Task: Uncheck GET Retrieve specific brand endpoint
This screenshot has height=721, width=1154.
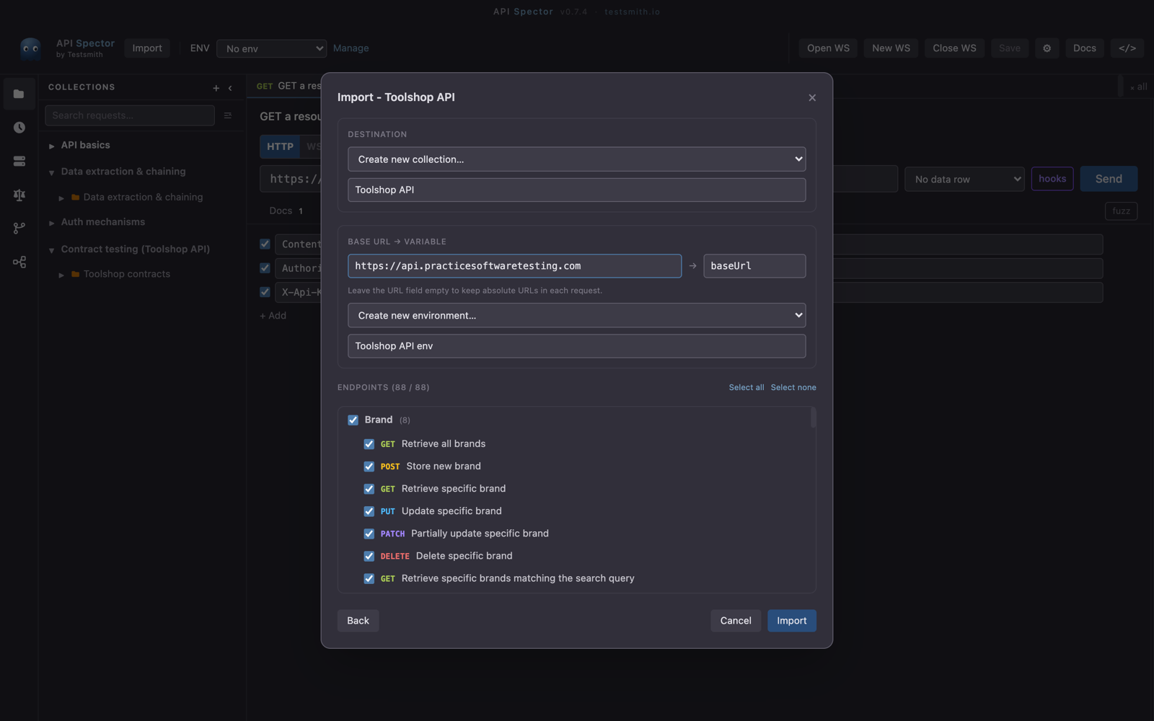Action: click(369, 489)
